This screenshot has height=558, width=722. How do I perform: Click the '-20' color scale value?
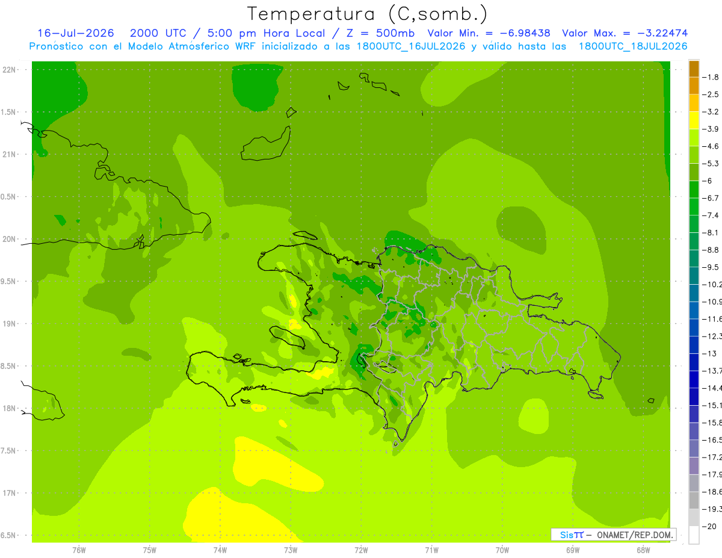[709, 527]
